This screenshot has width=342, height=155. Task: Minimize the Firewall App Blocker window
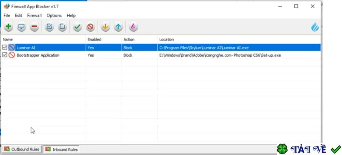point(280,6)
